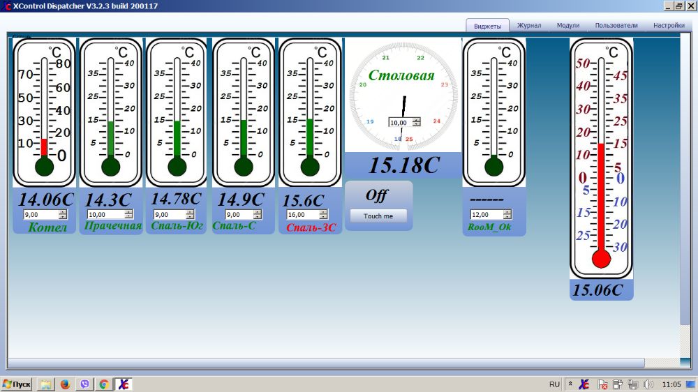Click the tray icon with red cross
Screen dimensions: 698x392
(603, 384)
